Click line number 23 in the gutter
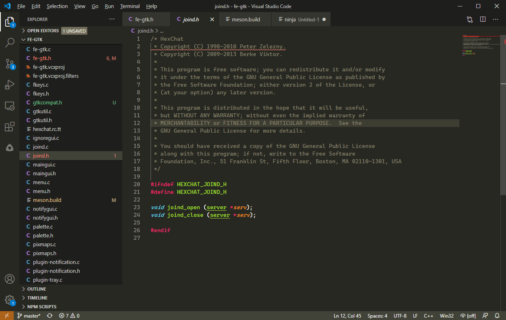 tap(137, 207)
